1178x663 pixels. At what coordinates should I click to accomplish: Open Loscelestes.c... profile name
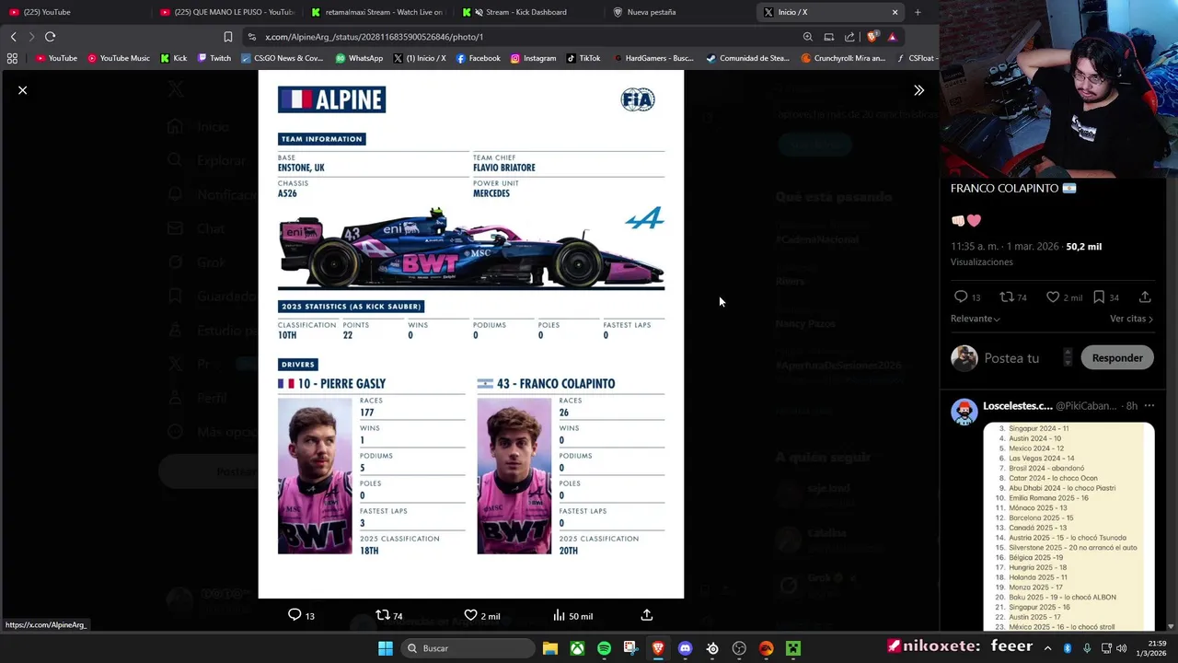1017,406
